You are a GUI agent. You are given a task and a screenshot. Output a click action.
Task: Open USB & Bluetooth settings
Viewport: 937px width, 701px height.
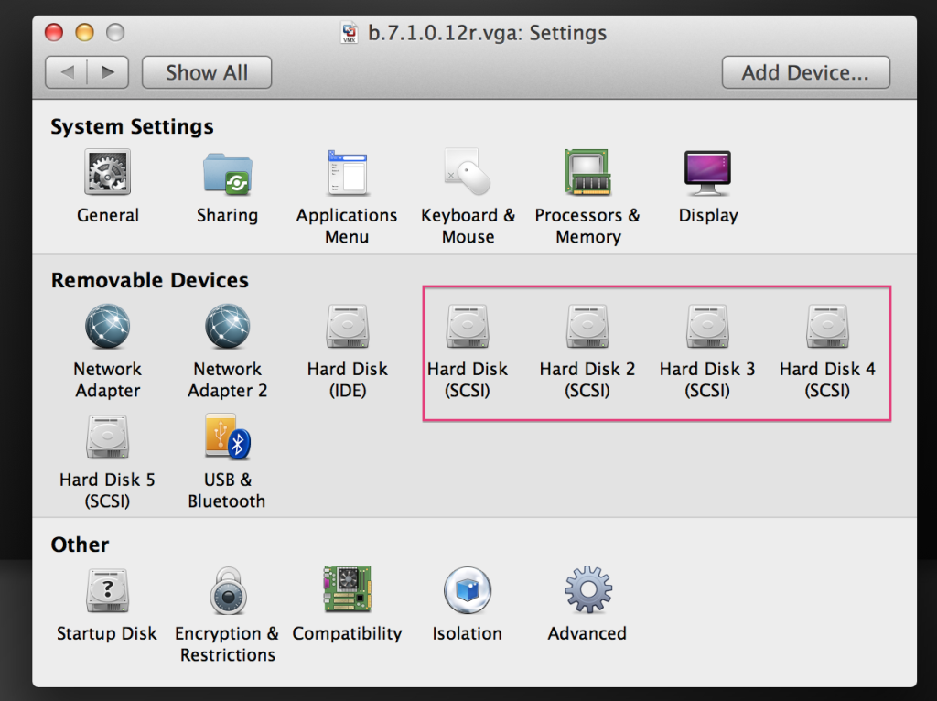[x=227, y=437]
